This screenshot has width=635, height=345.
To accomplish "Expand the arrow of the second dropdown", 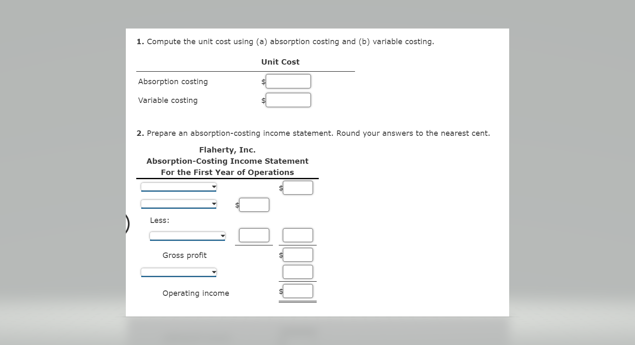I will (213, 204).
